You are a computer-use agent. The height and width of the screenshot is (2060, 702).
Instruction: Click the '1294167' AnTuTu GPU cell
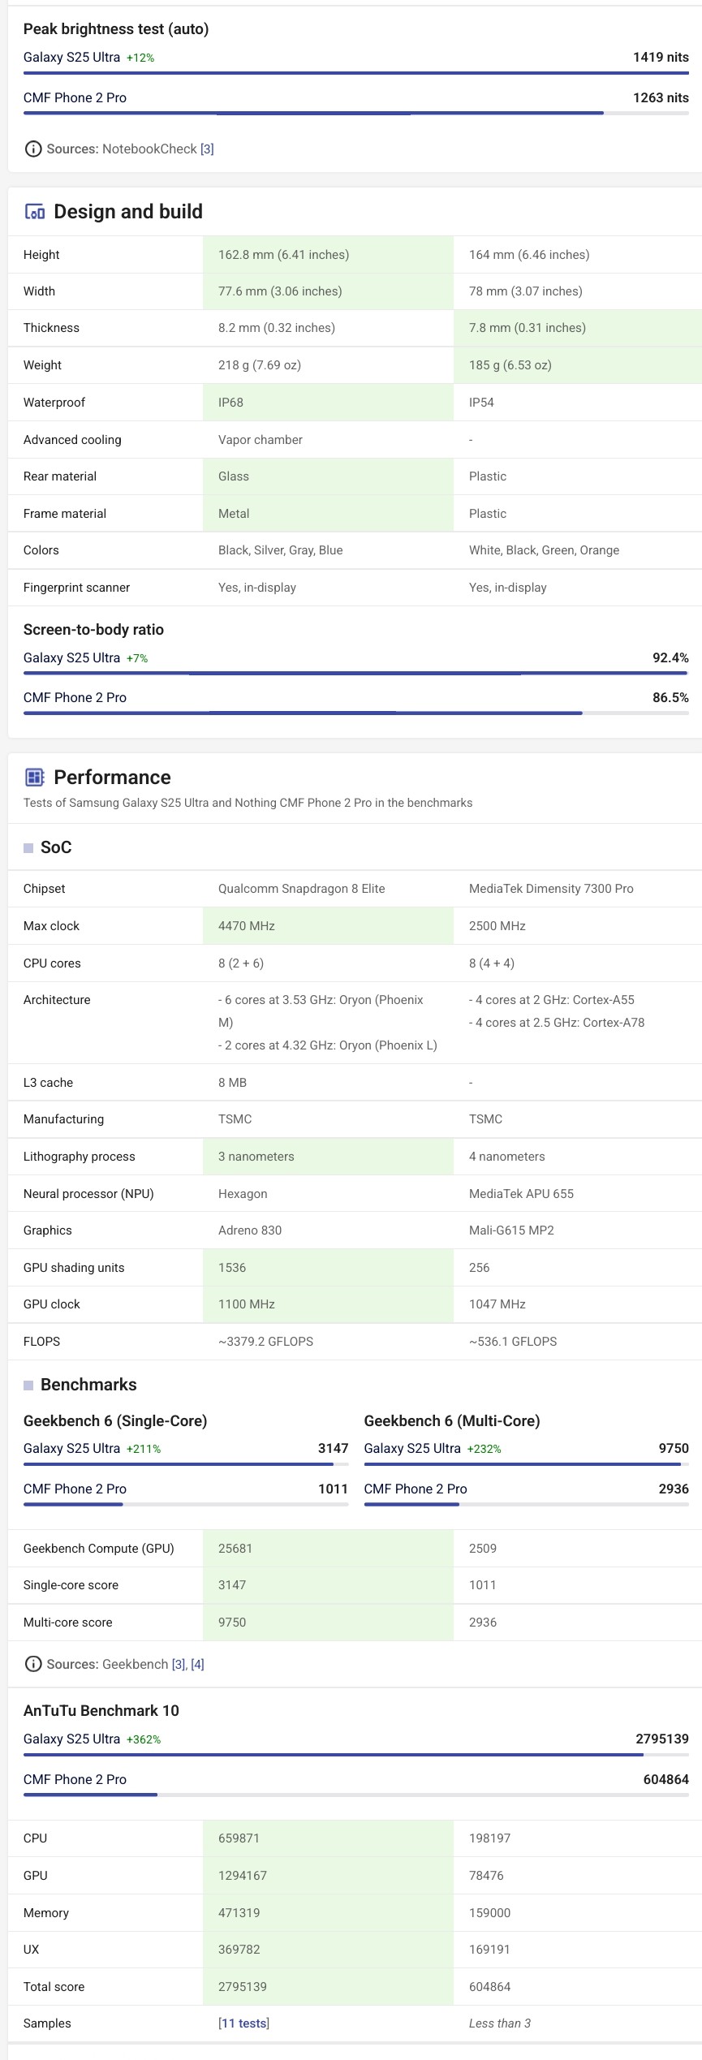(328, 1876)
